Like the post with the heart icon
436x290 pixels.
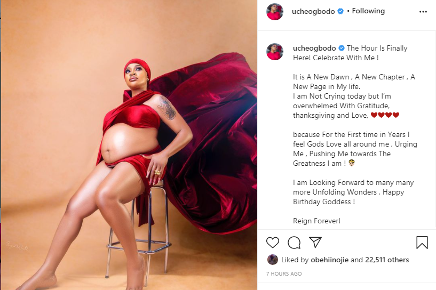tap(273, 243)
